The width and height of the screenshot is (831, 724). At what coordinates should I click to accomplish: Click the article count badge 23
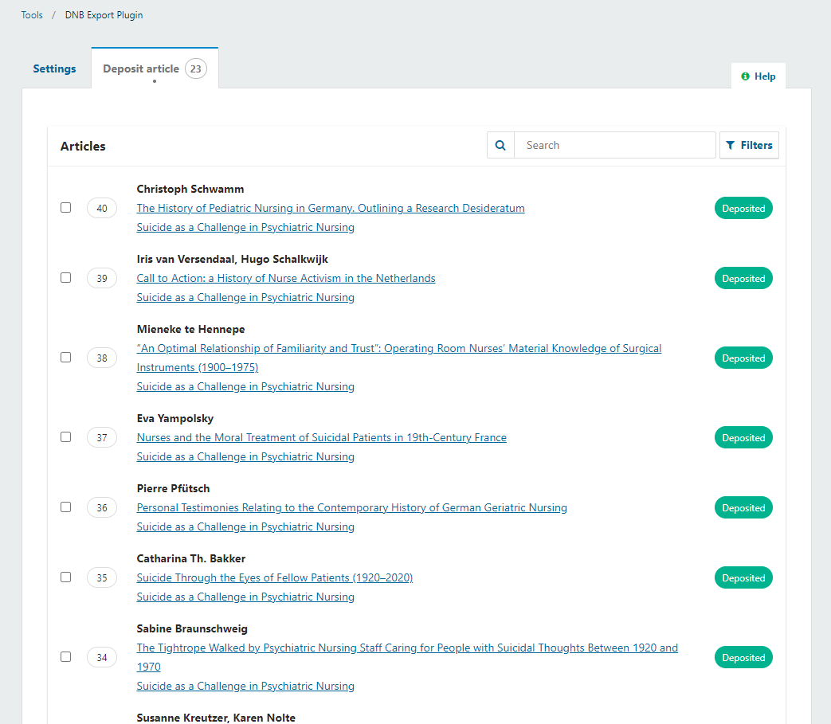(x=196, y=68)
